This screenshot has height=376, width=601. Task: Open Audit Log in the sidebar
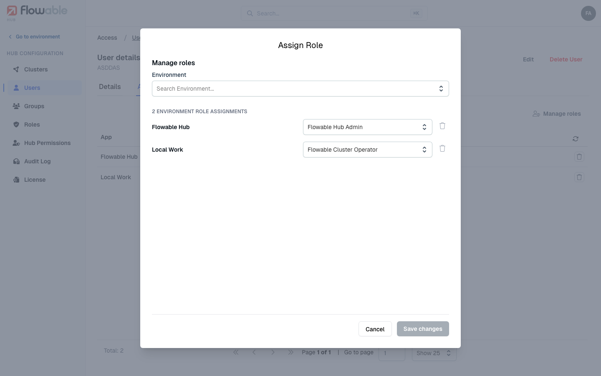tap(43, 161)
